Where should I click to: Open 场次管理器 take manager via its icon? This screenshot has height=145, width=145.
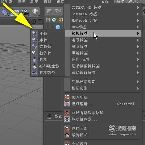[x=67, y=119]
